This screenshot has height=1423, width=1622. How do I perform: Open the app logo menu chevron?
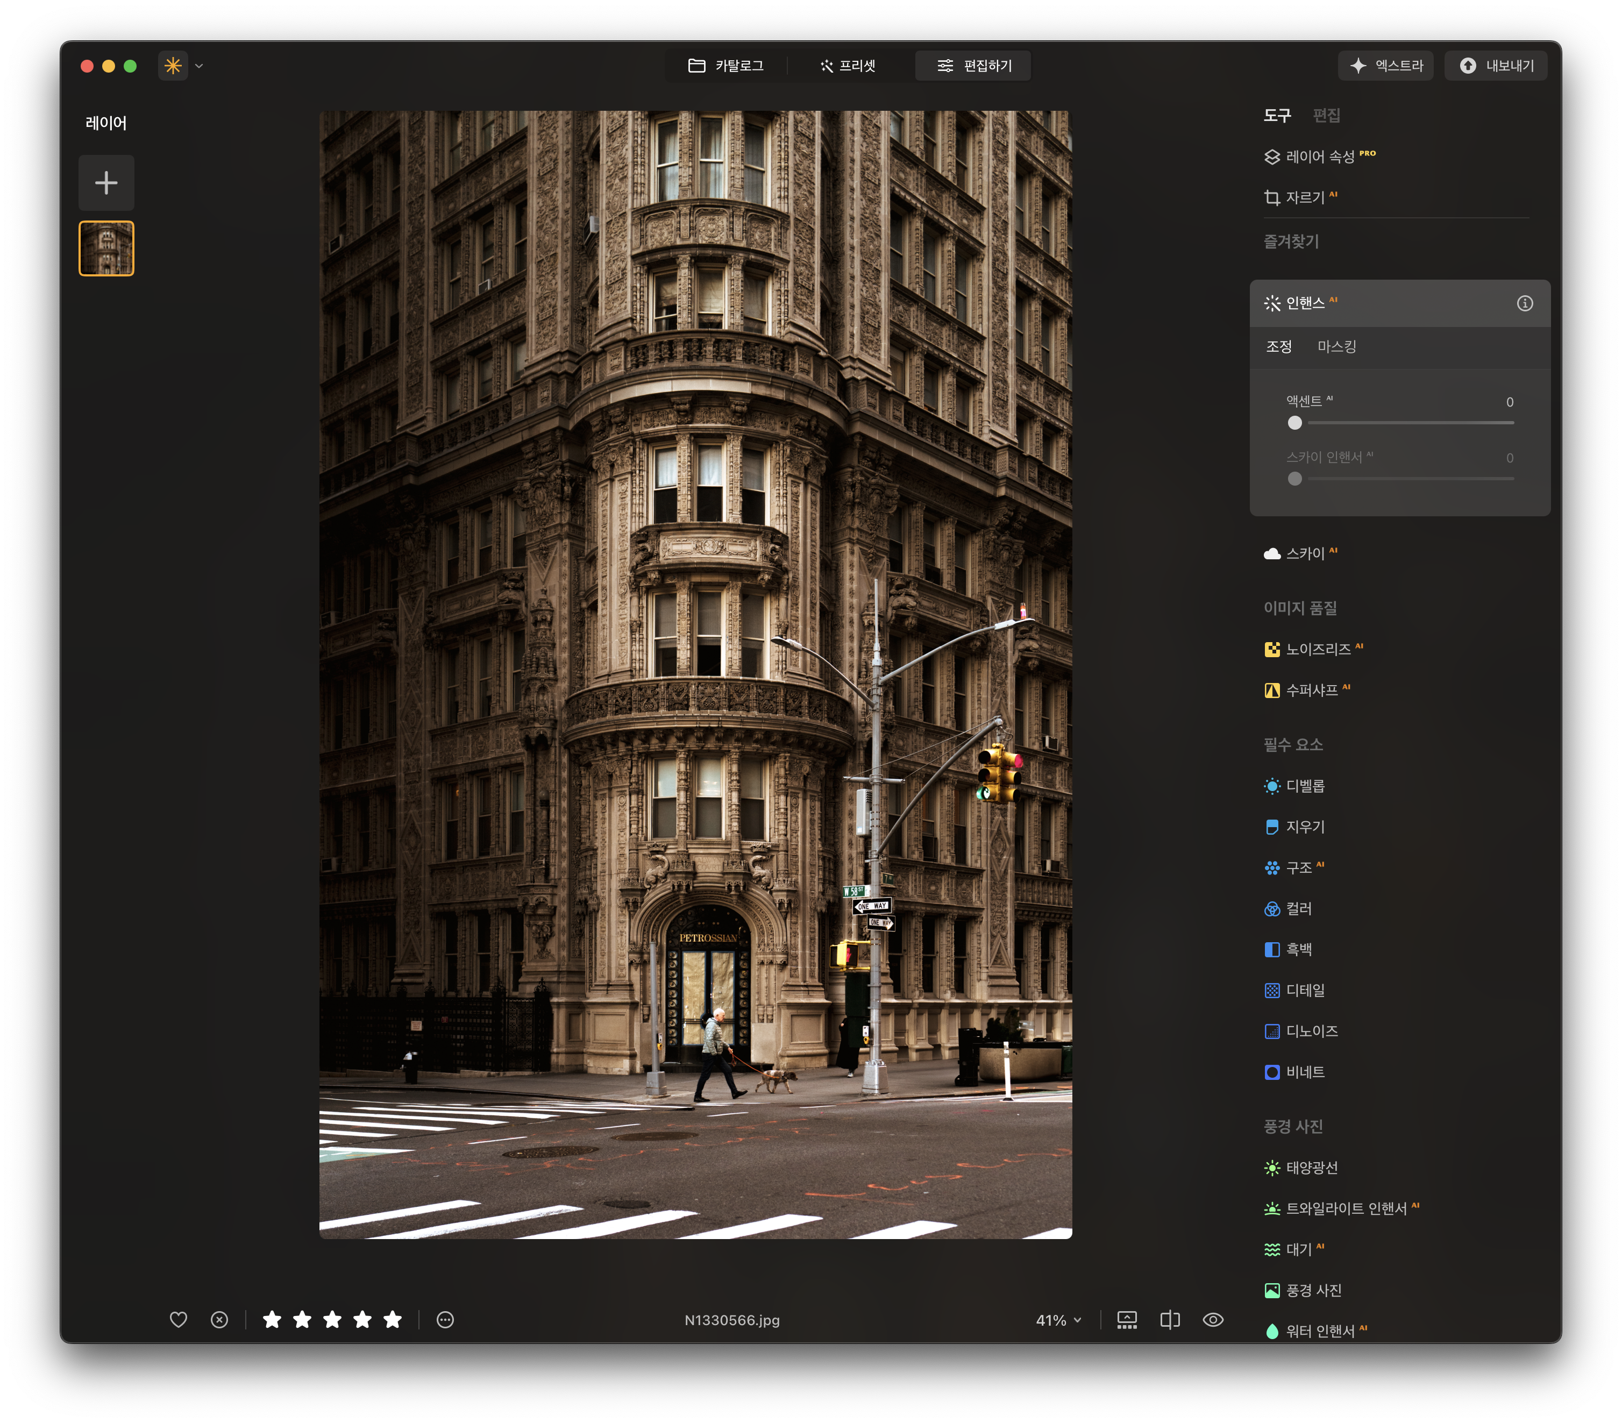tap(199, 66)
